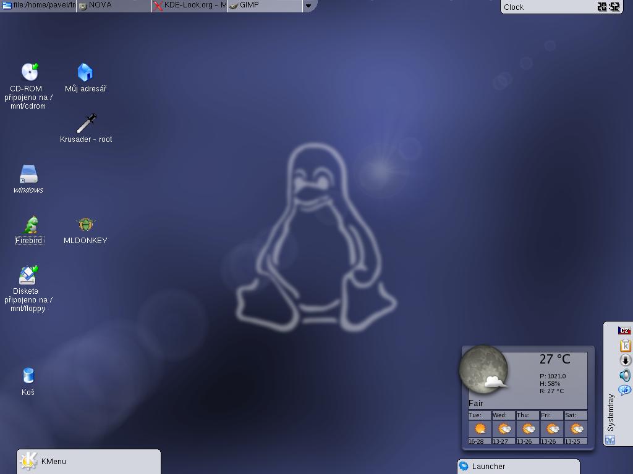Launch the Firebird desktop icon

[30, 225]
